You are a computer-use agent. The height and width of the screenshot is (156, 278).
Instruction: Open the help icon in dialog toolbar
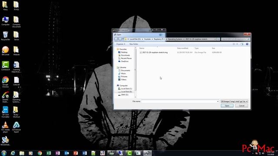point(247,44)
